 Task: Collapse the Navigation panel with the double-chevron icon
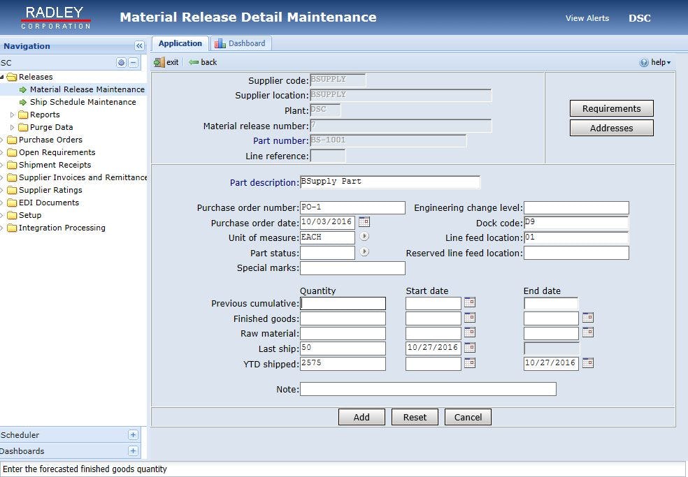138,46
